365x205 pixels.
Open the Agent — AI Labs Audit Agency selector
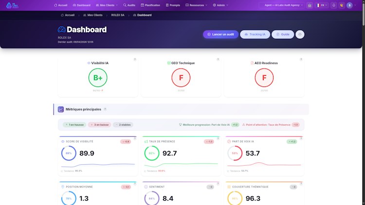(282, 5)
